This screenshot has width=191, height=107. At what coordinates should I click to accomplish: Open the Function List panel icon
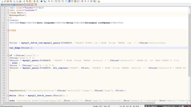click(78, 1)
